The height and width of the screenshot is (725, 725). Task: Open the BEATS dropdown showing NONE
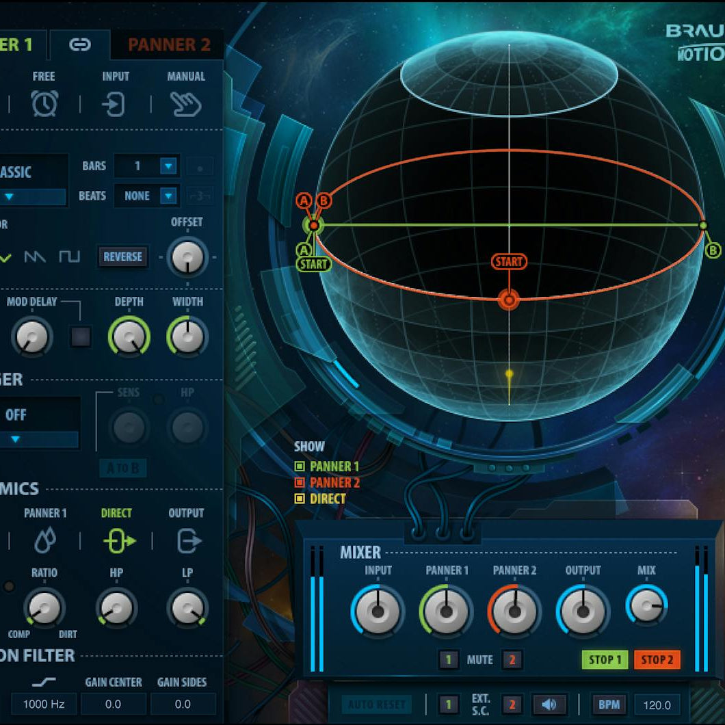[x=147, y=196]
